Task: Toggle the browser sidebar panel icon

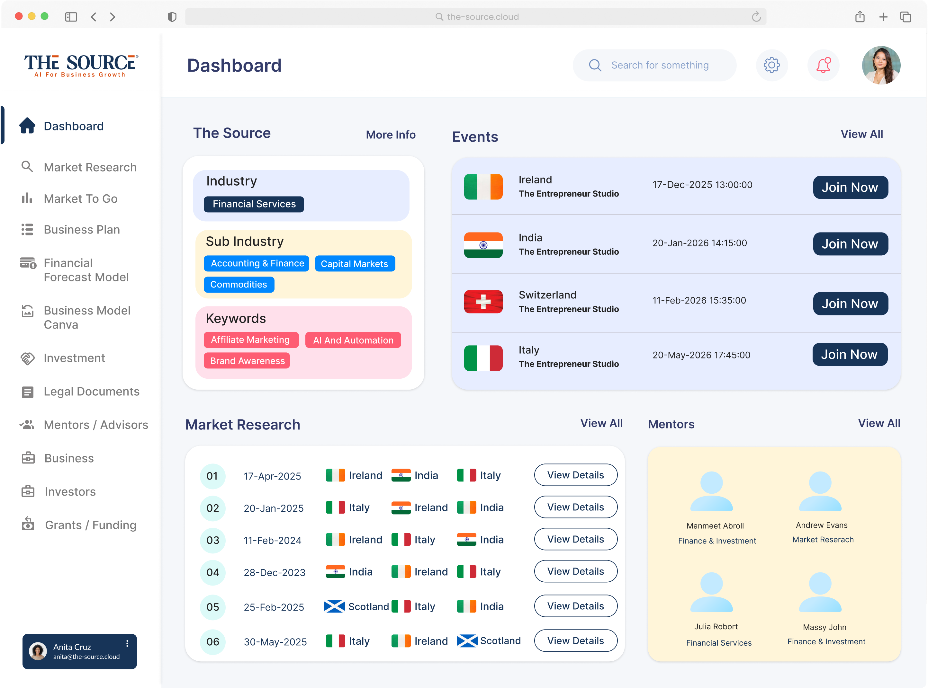Action: pyautogui.click(x=71, y=17)
